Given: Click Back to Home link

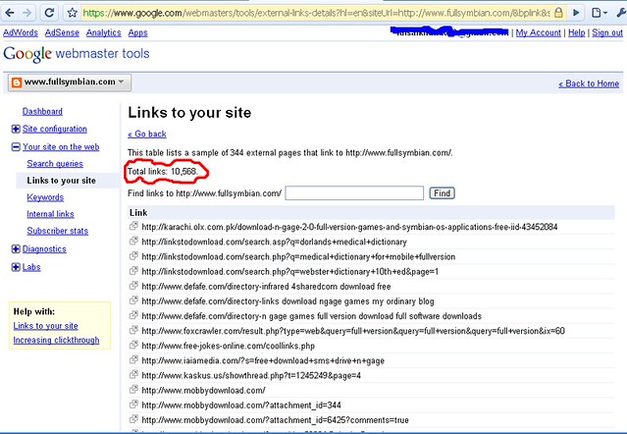Looking at the screenshot, I should click(x=589, y=83).
